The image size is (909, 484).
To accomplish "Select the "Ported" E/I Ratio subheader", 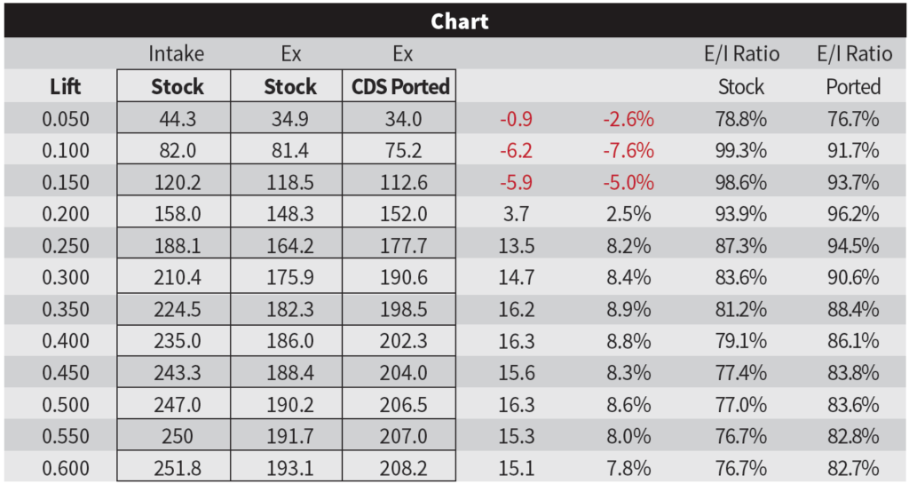I will (852, 87).
